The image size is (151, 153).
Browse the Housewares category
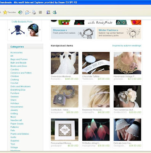17,107
